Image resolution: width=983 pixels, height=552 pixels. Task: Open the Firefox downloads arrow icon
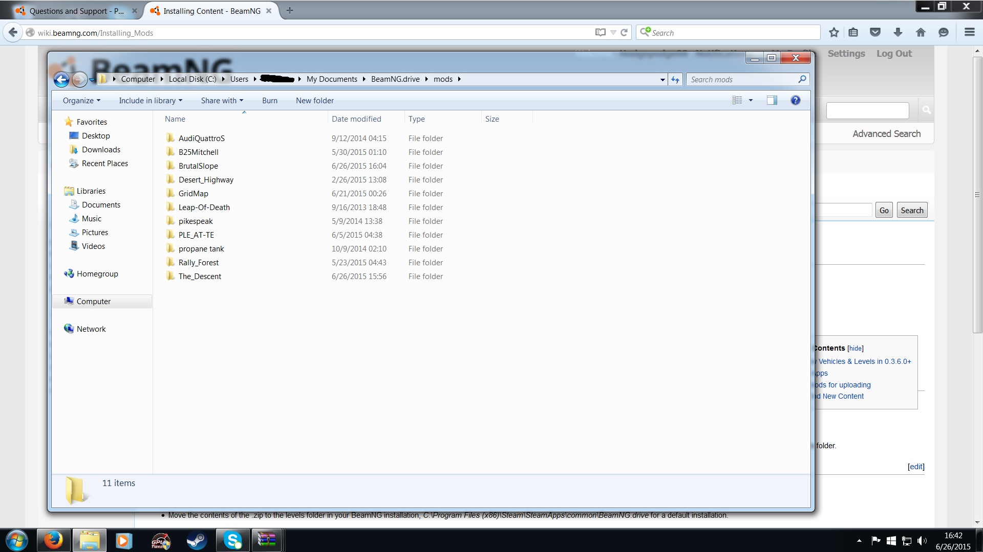coord(898,33)
